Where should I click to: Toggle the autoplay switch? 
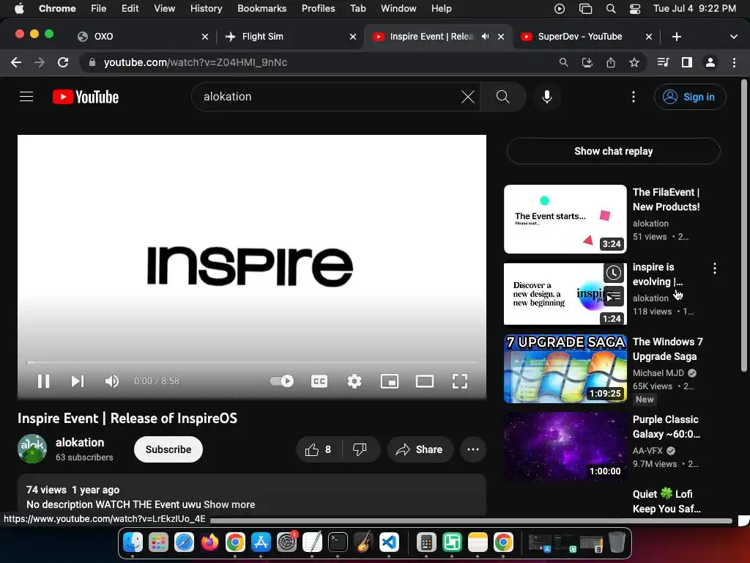pos(282,381)
